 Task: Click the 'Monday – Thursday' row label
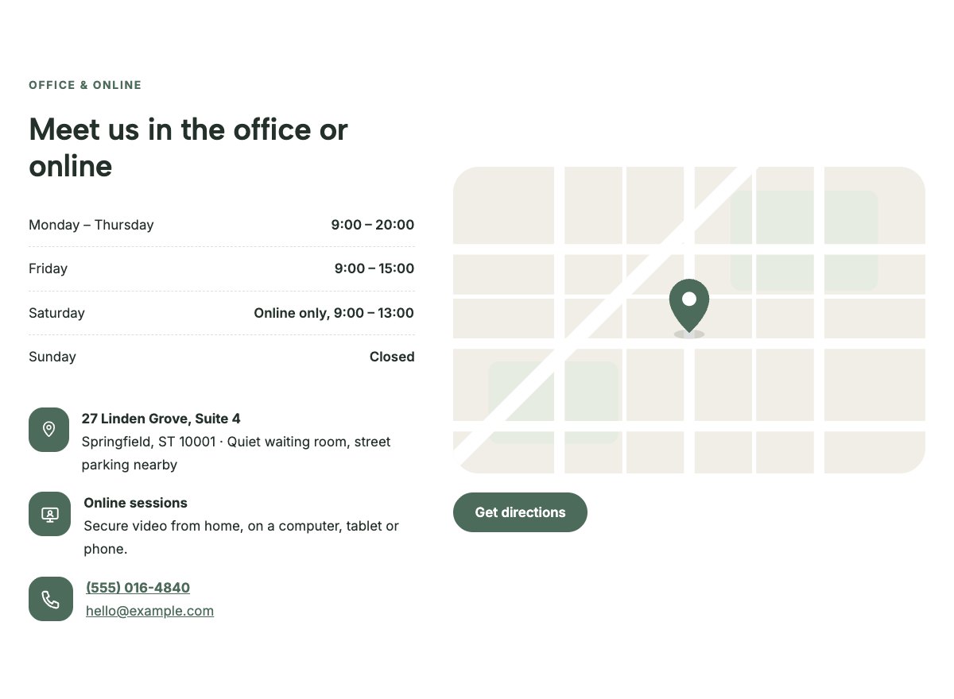pyautogui.click(x=91, y=225)
